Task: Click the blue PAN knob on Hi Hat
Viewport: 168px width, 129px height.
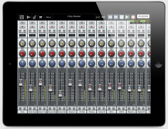Action: click(82, 63)
